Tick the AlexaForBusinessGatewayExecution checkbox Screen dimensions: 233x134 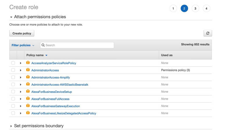point(13,106)
